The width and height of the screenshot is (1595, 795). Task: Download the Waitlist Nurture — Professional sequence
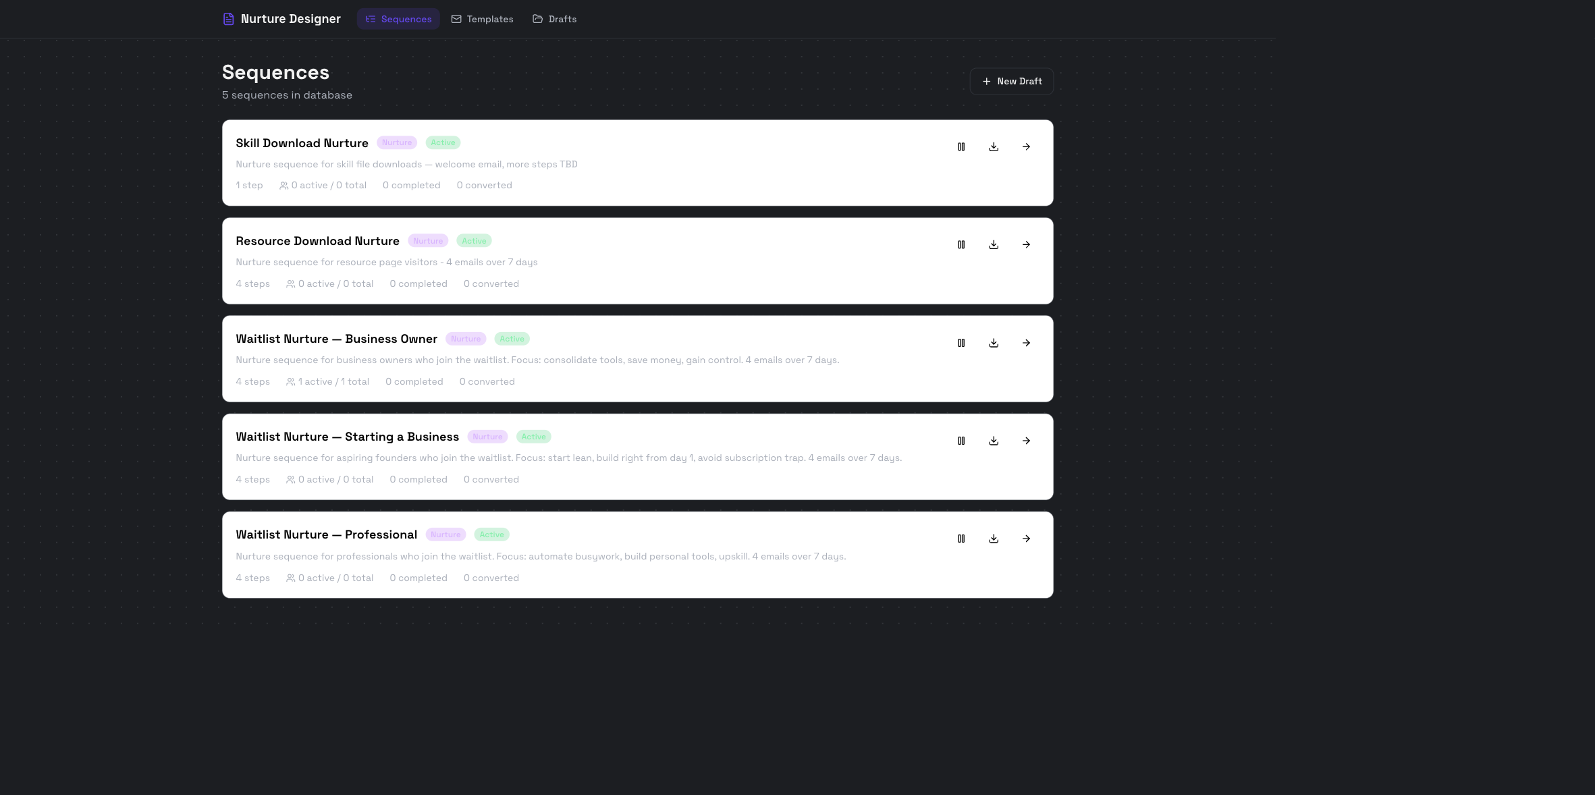[x=994, y=539]
